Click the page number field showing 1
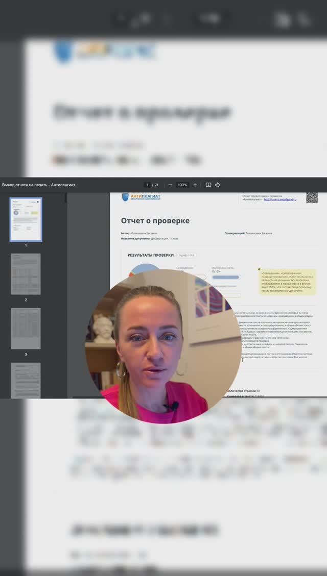The image size is (327, 576). 147,185
